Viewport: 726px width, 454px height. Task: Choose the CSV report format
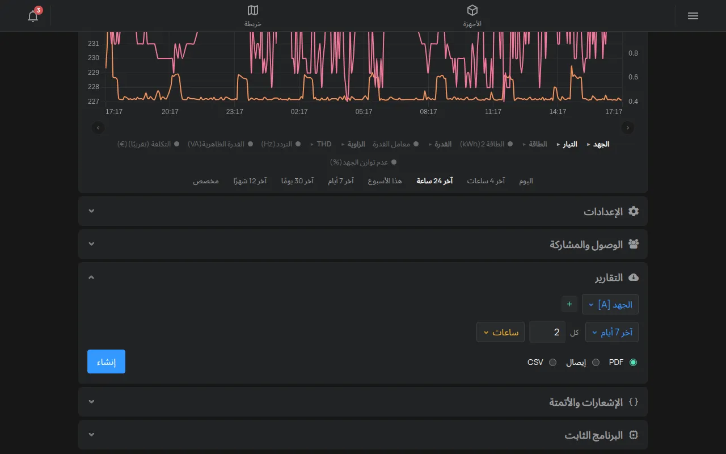(552, 362)
